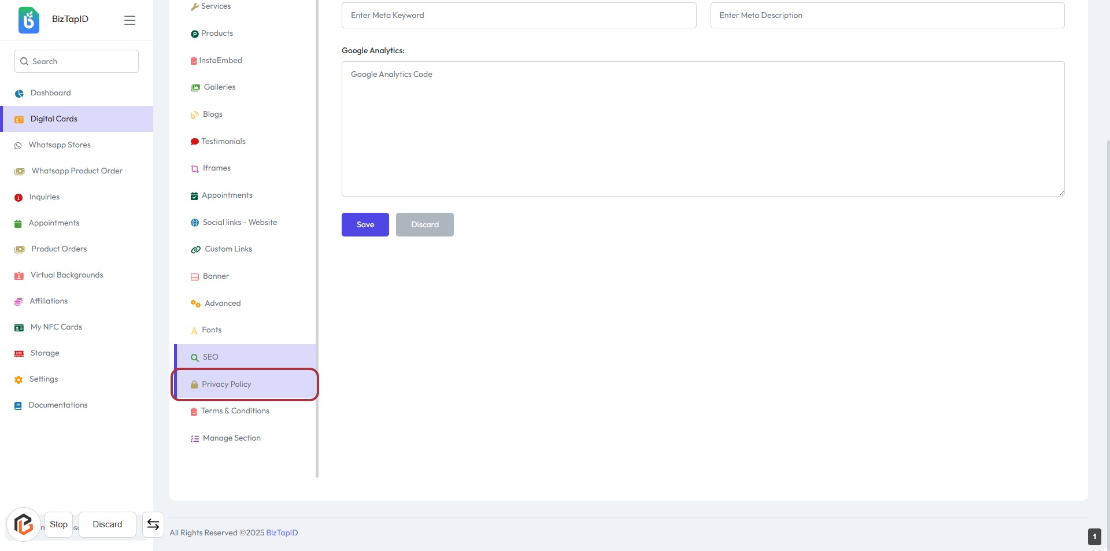Image resolution: width=1110 pixels, height=551 pixels.
Task: Open the Terms & Conditions section
Action: coord(235,411)
